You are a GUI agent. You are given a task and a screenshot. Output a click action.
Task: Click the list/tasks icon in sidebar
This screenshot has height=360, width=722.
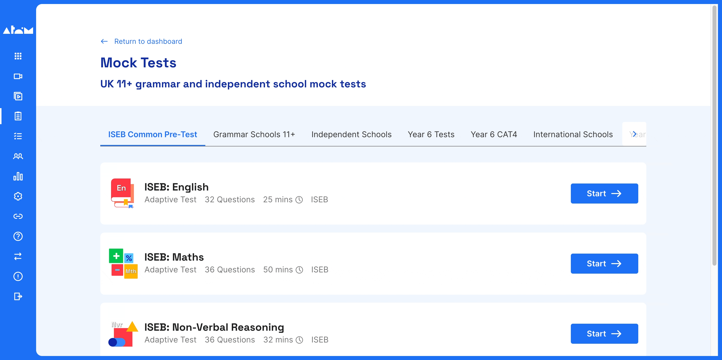[x=18, y=136]
